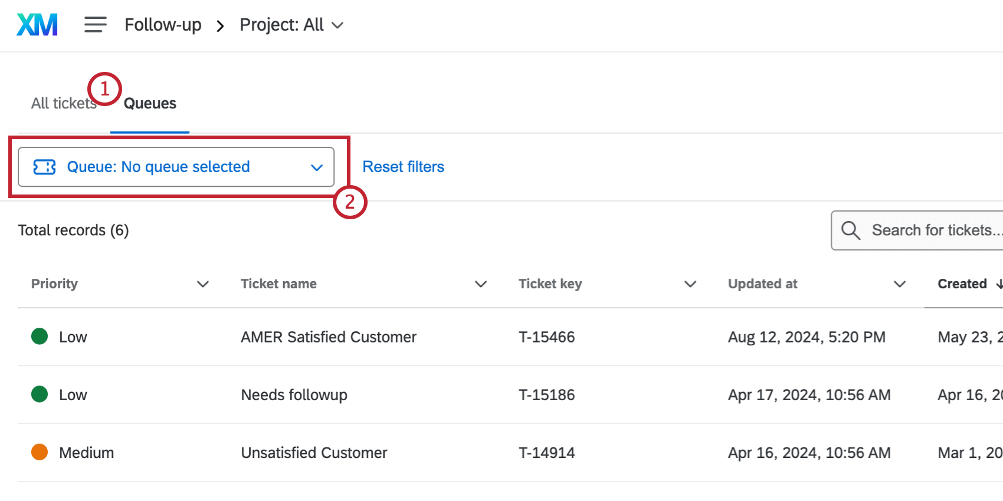This screenshot has height=501, width=1003.
Task: Click the ticket icon in Queue selector
Action: (45, 167)
